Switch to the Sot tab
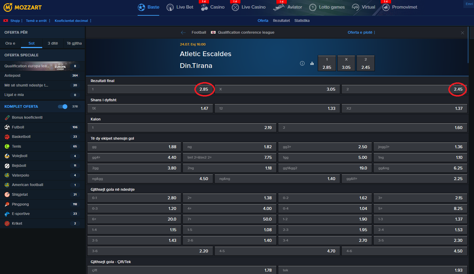474x274 pixels. 32,43
